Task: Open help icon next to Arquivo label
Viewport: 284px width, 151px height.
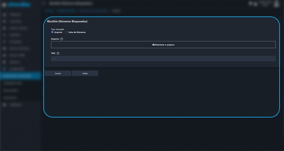Action: 62,39
